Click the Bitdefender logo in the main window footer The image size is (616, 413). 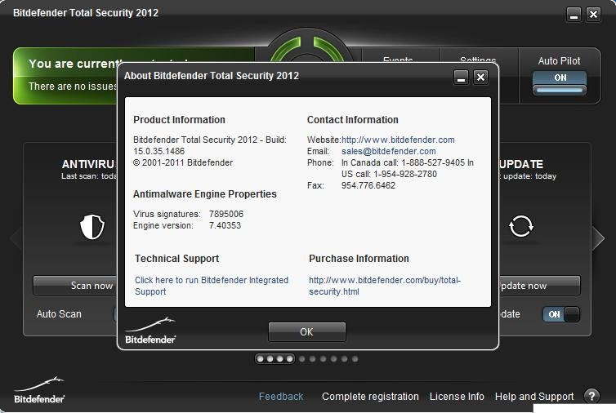click(x=39, y=390)
